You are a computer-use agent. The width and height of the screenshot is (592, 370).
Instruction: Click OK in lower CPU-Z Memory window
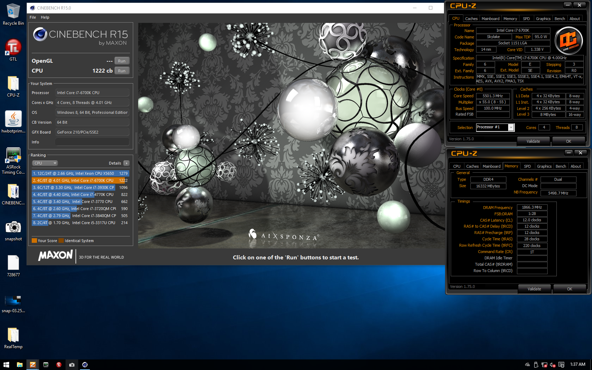click(x=569, y=289)
